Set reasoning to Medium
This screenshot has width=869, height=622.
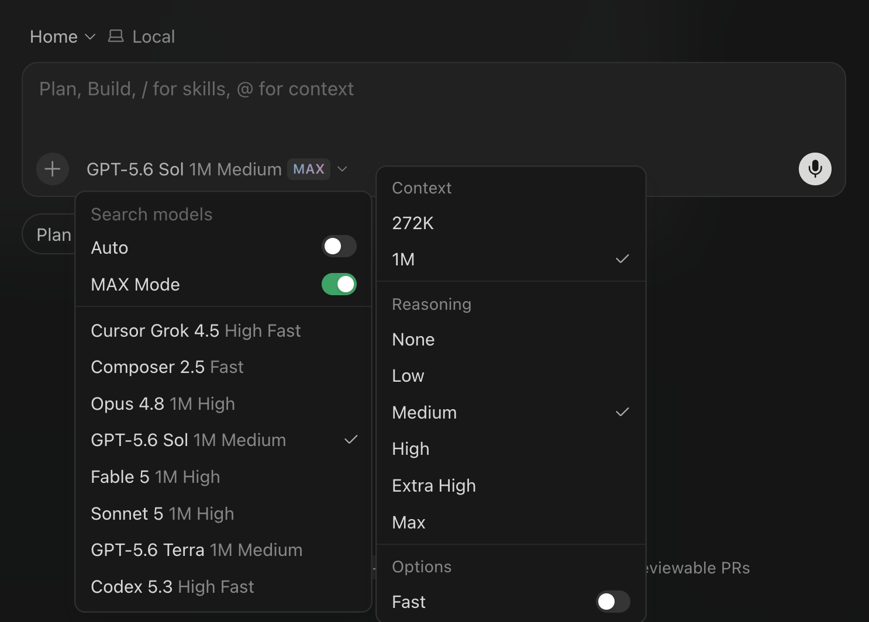(x=511, y=413)
